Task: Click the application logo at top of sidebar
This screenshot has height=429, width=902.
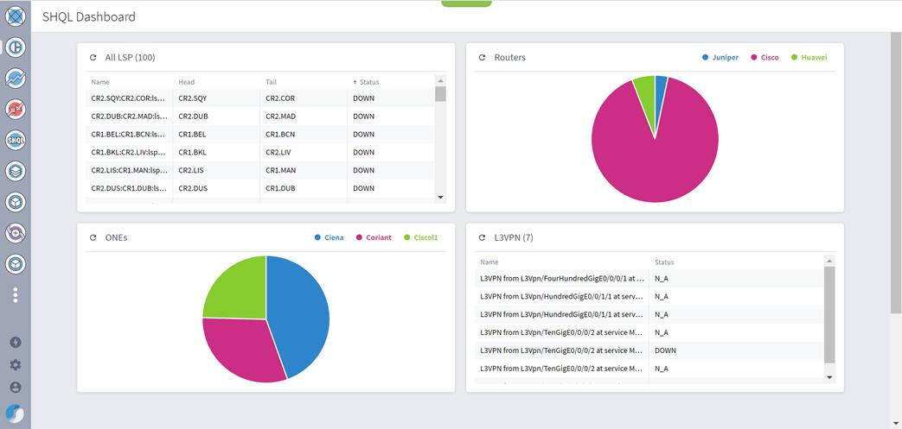Action: pyautogui.click(x=16, y=16)
